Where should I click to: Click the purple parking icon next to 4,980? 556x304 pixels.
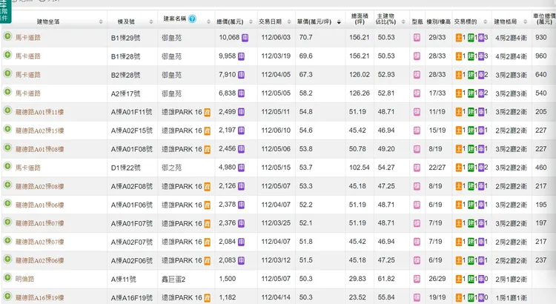tap(241, 168)
